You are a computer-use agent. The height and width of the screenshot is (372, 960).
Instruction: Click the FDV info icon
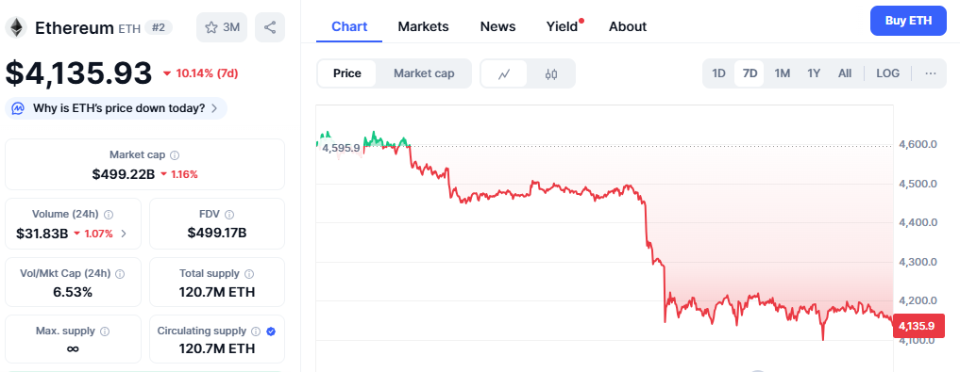229,215
